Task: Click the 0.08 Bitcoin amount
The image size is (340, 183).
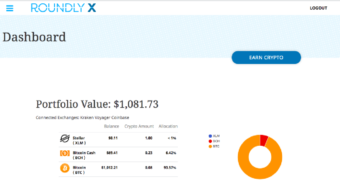Action: [149, 167]
